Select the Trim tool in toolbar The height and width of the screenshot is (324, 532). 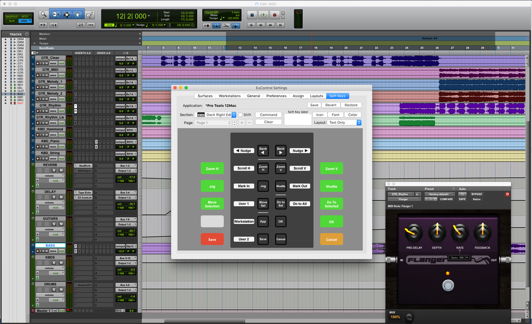(55, 15)
